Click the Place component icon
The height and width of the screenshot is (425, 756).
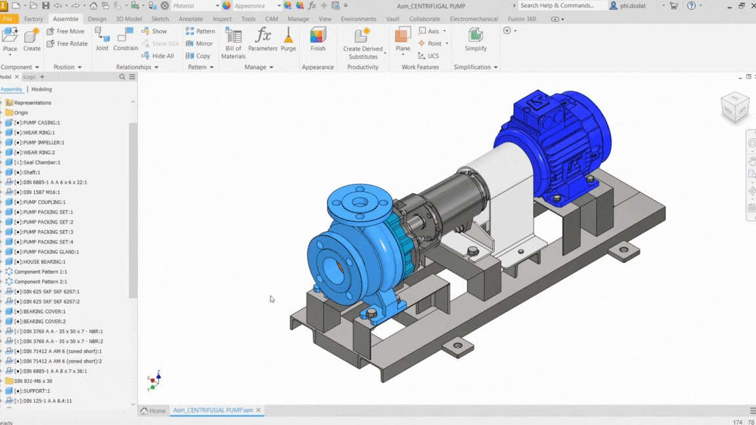tap(10, 39)
